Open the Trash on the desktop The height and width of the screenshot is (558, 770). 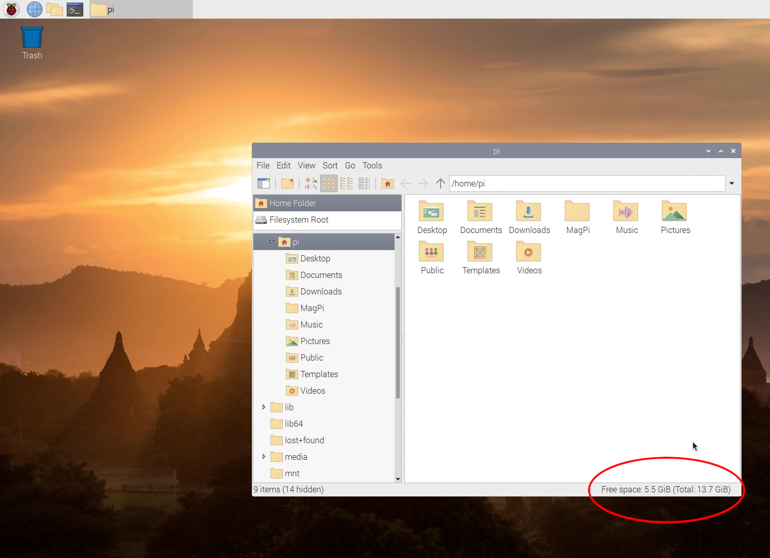pyautogui.click(x=32, y=36)
